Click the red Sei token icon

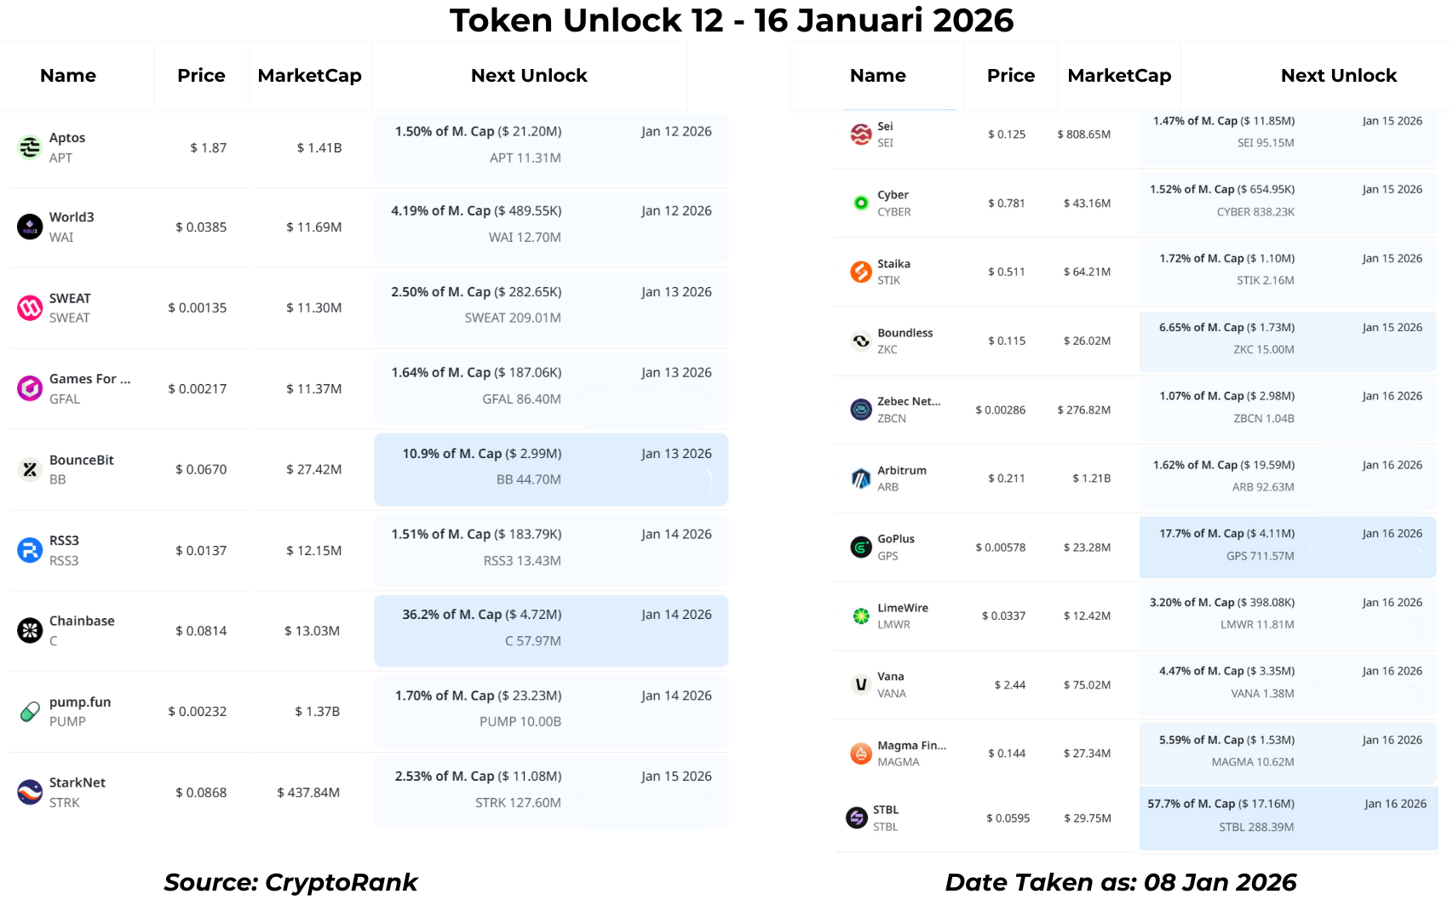[861, 134]
